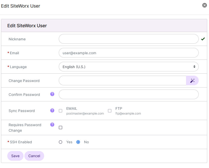Save the SiteWorx user changes
The width and height of the screenshot is (209, 168).
[15, 156]
